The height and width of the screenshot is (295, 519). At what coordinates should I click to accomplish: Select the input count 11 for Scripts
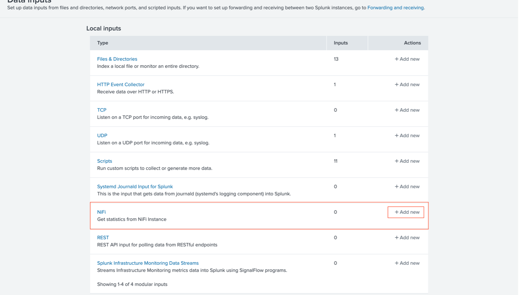click(336, 161)
